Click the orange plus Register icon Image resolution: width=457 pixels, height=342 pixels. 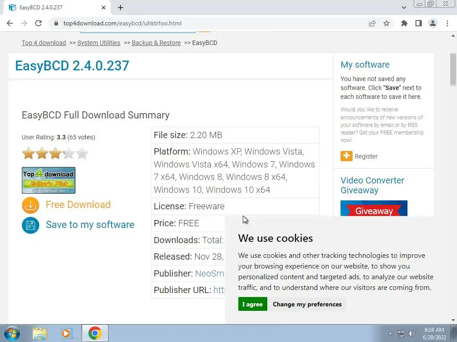[x=346, y=156]
